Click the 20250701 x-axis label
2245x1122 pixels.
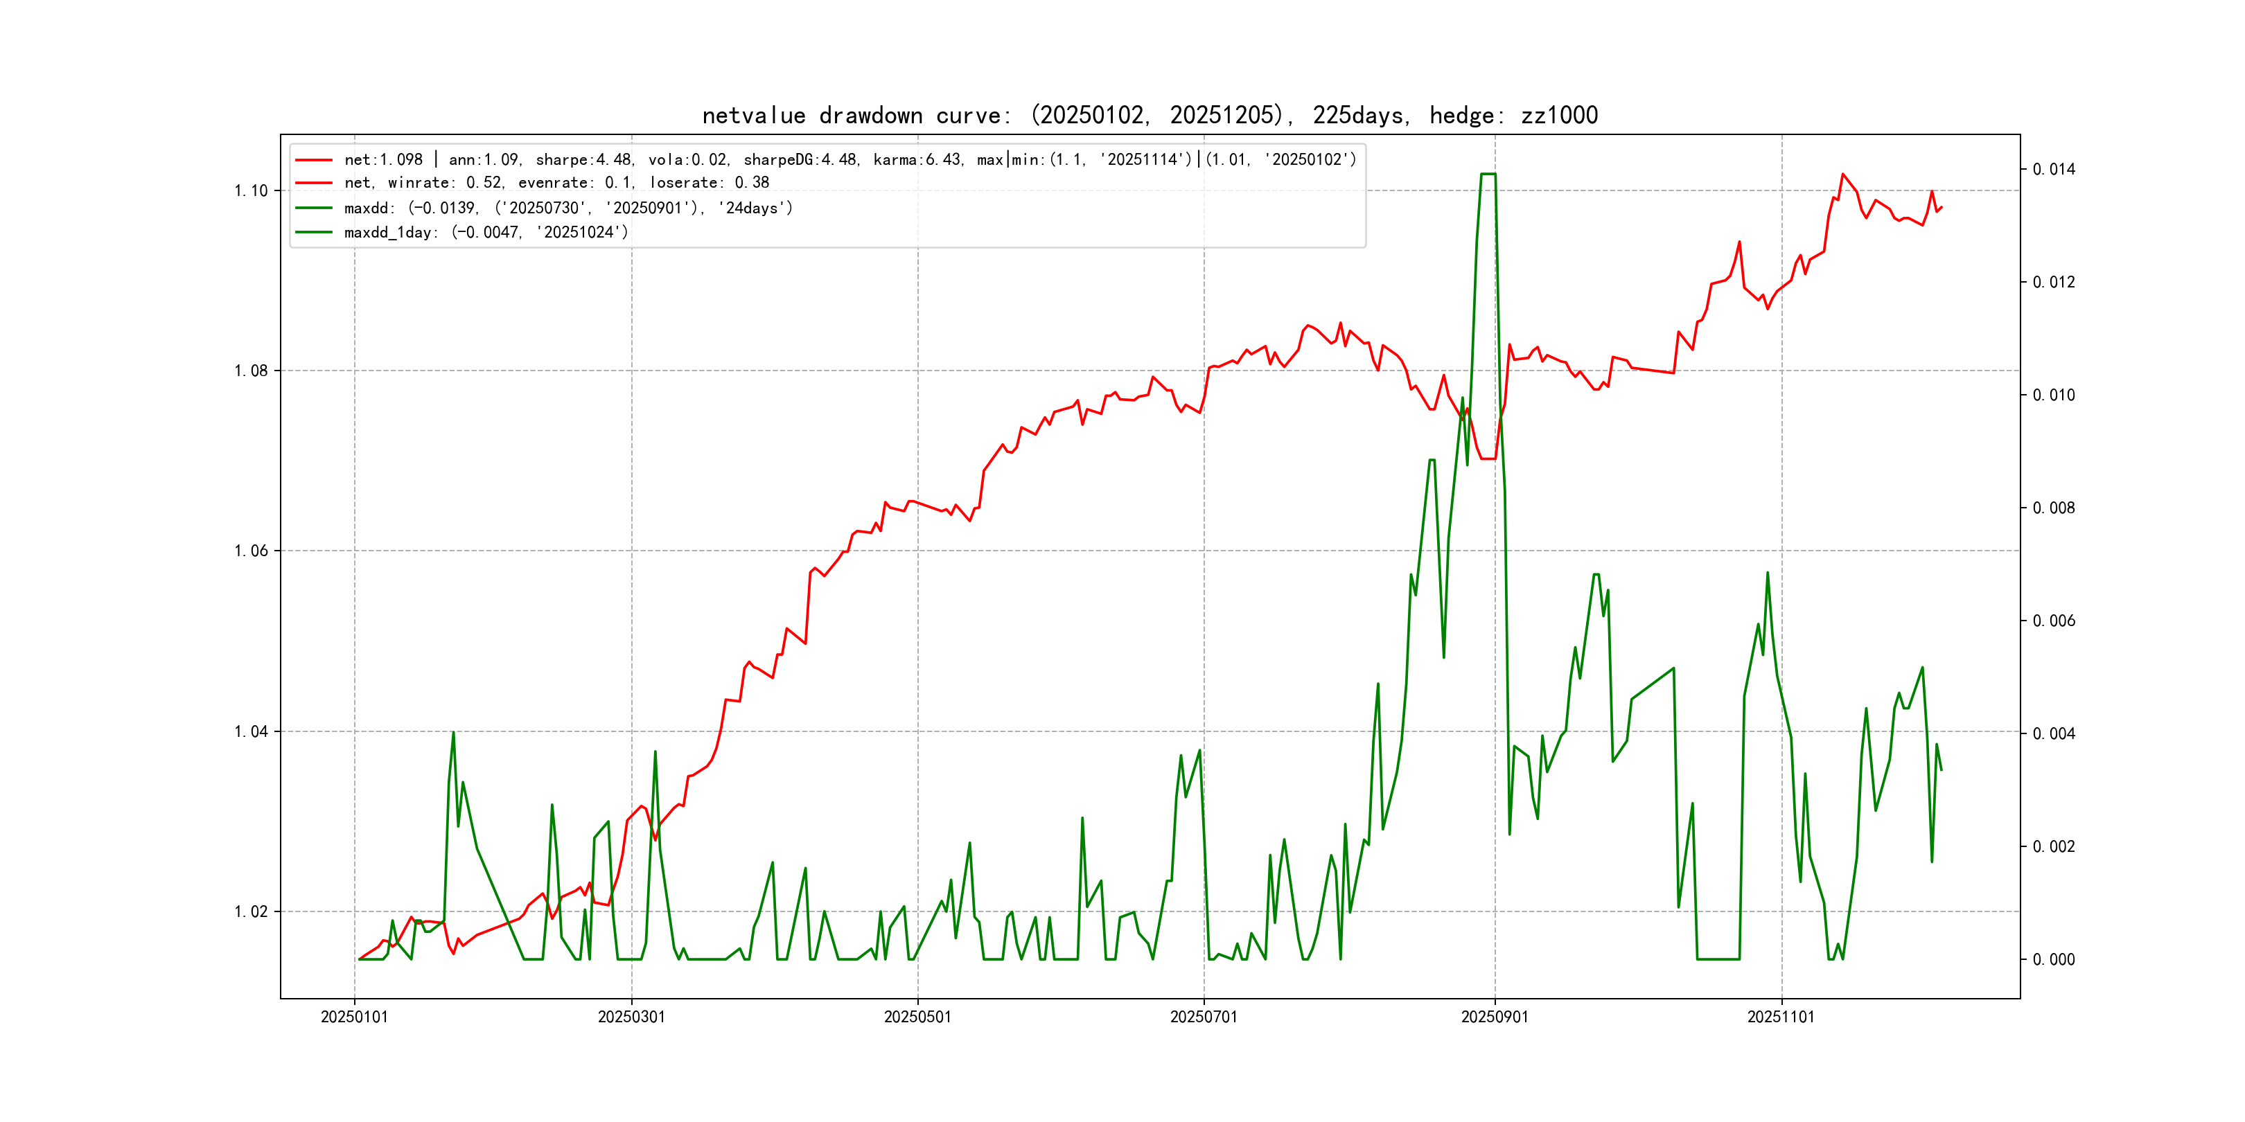tap(1203, 1017)
